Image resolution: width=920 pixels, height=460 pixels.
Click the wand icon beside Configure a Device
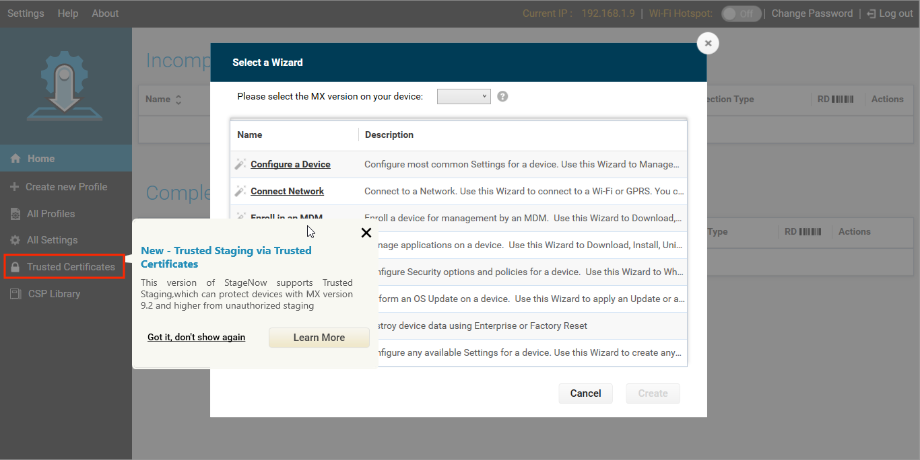pyautogui.click(x=240, y=164)
